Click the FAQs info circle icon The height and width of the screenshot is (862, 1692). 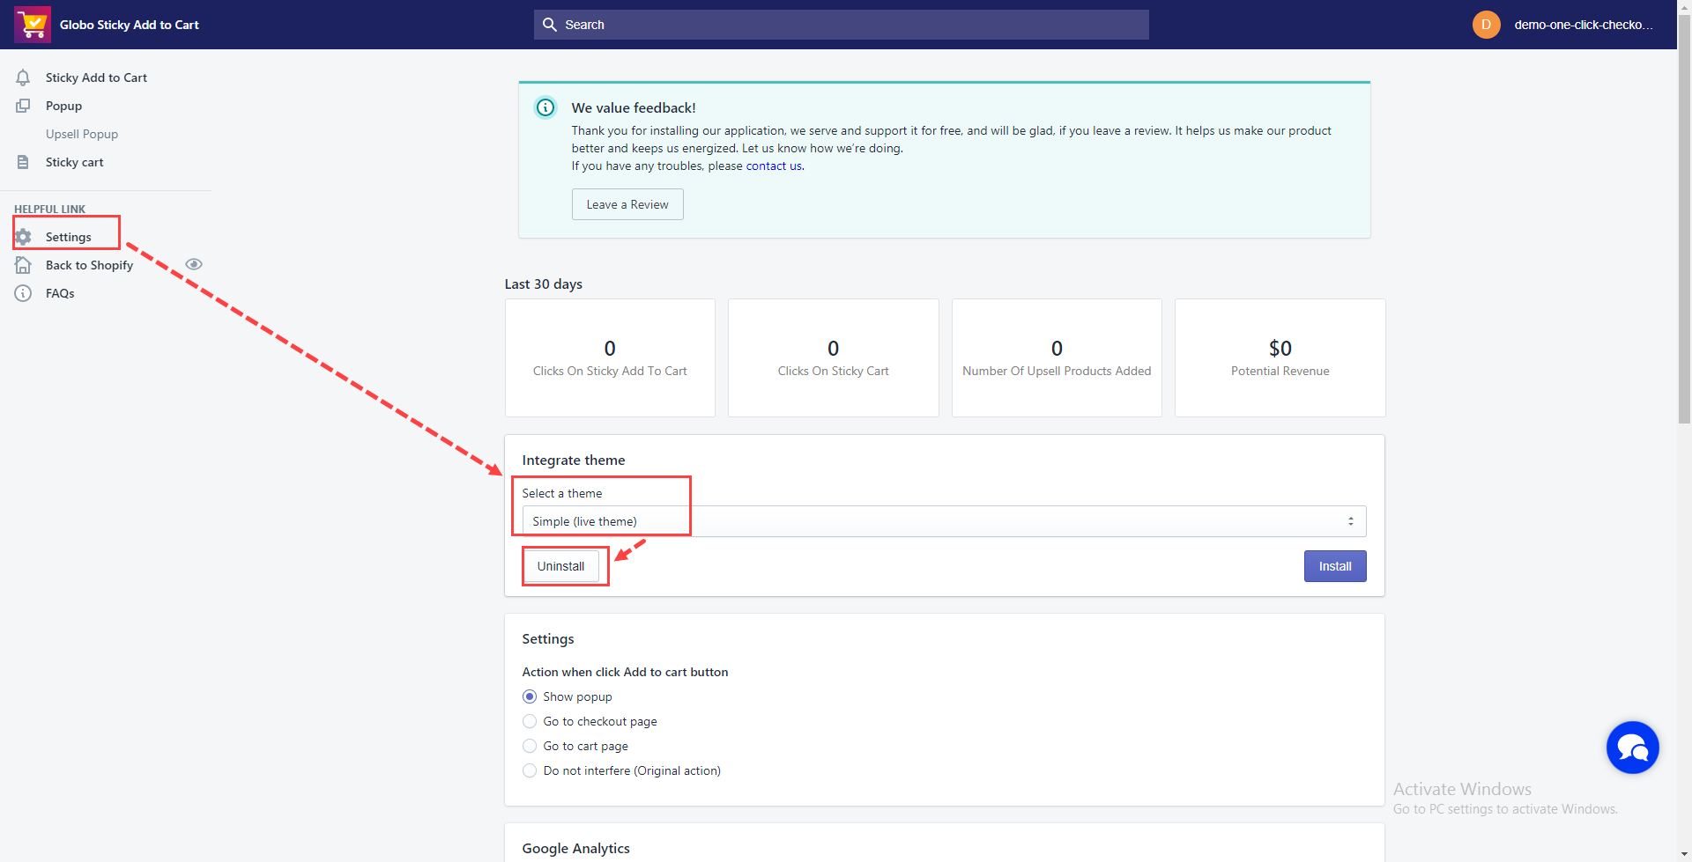(23, 293)
